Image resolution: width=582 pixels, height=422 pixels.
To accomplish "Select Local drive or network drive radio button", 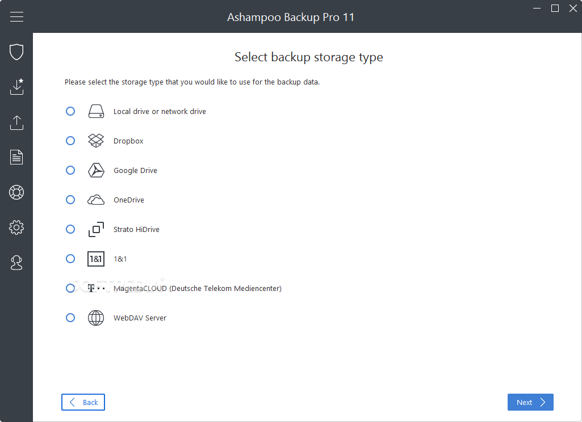I will coord(70,111).
